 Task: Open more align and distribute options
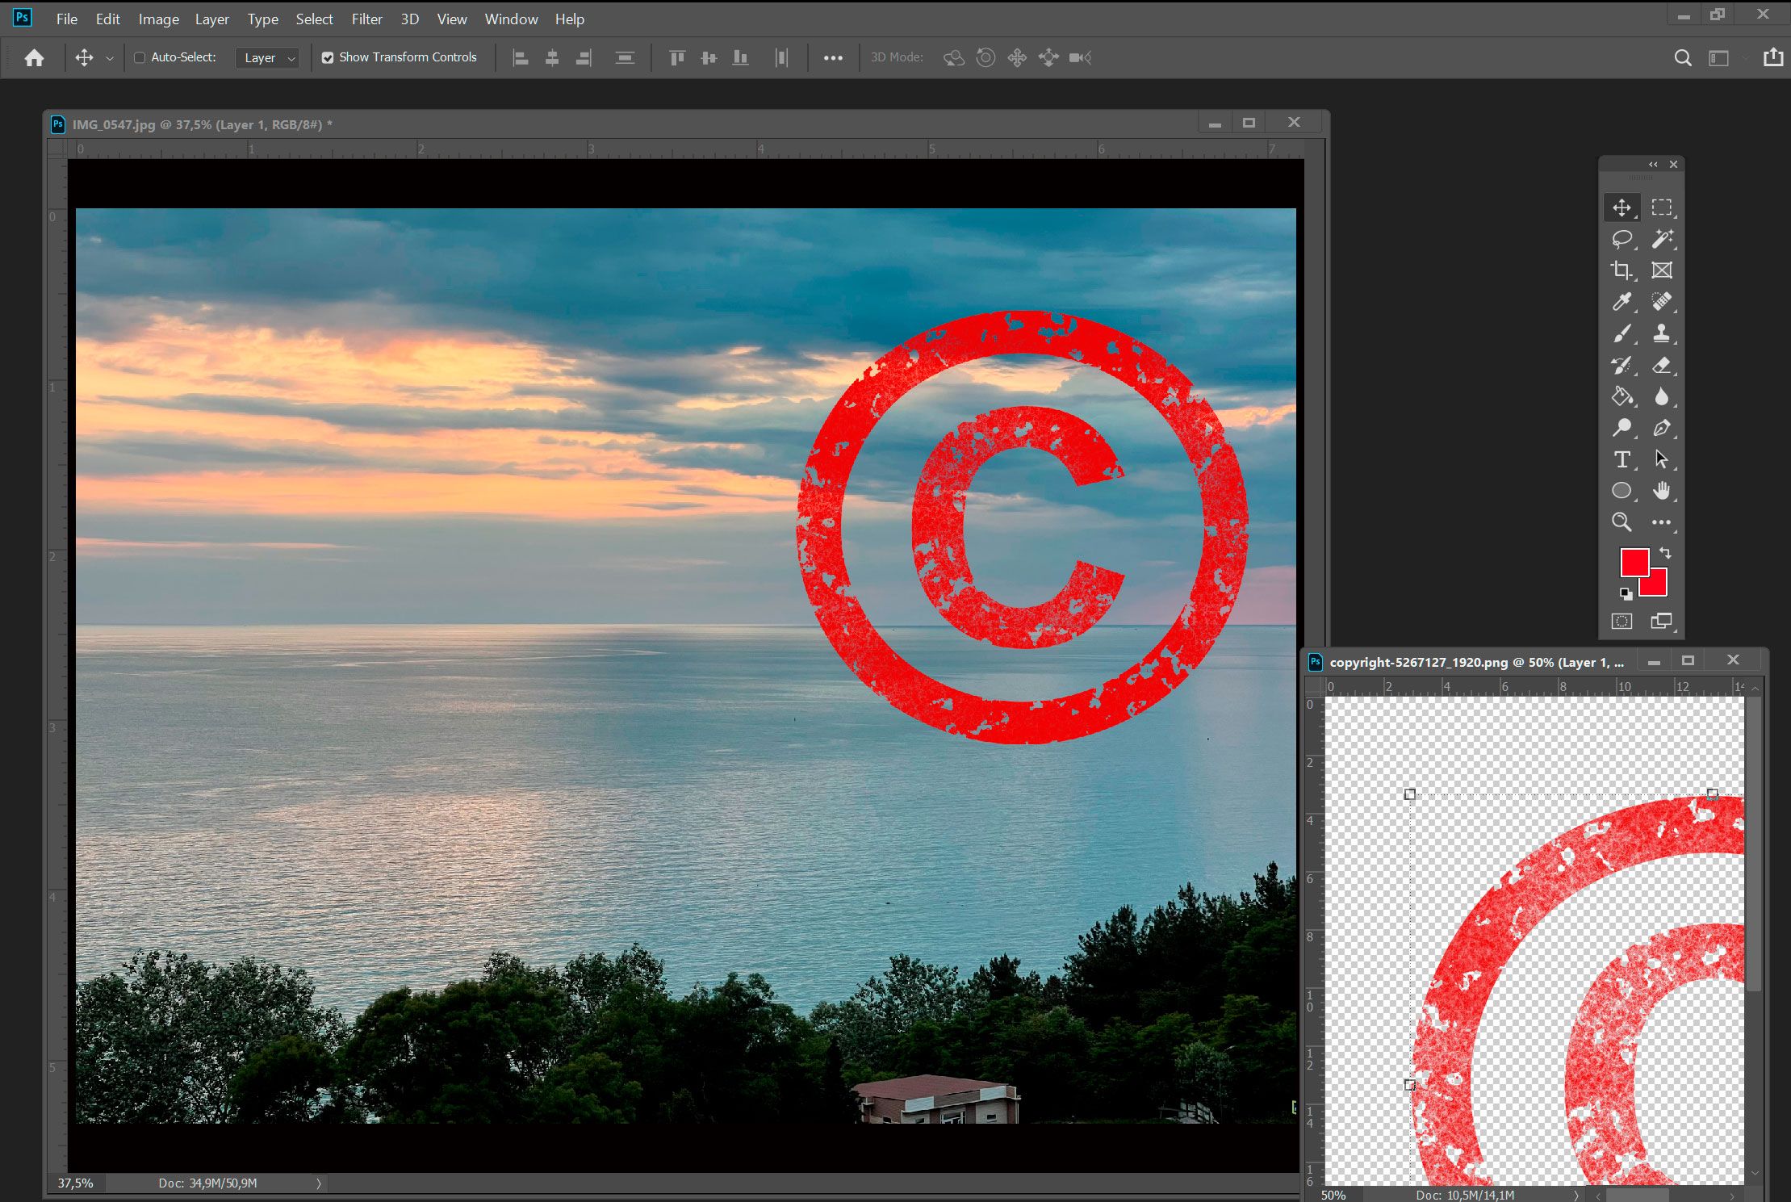833,58
